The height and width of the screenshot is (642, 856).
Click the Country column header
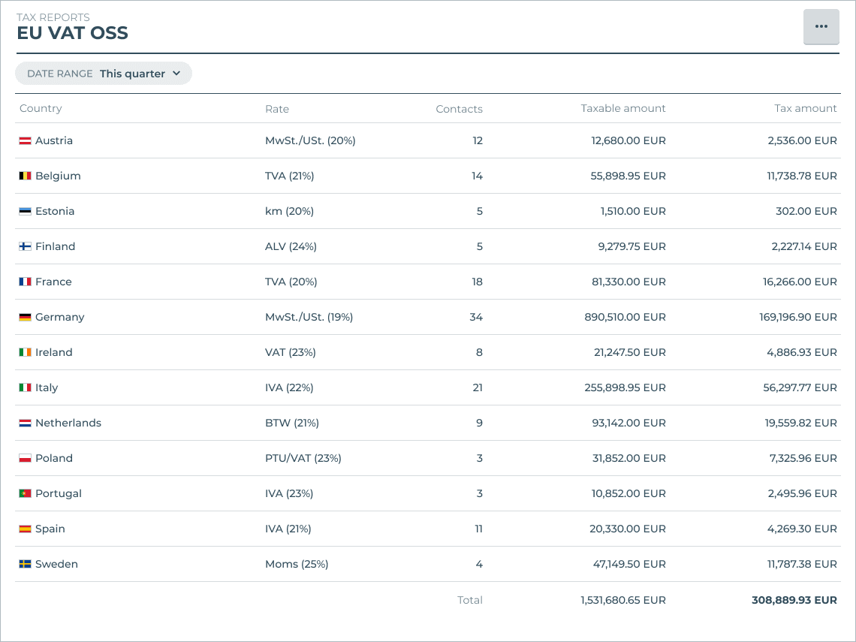pyautogui.click(x=41, y=109)
